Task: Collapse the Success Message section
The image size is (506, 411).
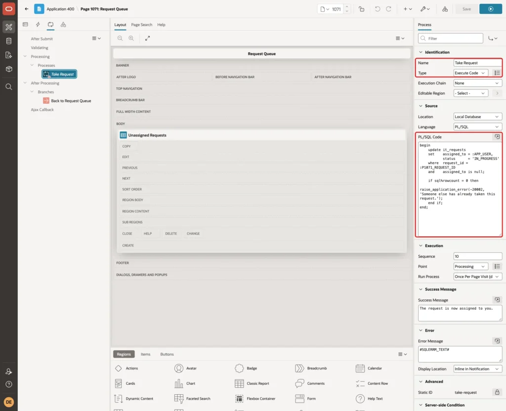Action: 421,289
